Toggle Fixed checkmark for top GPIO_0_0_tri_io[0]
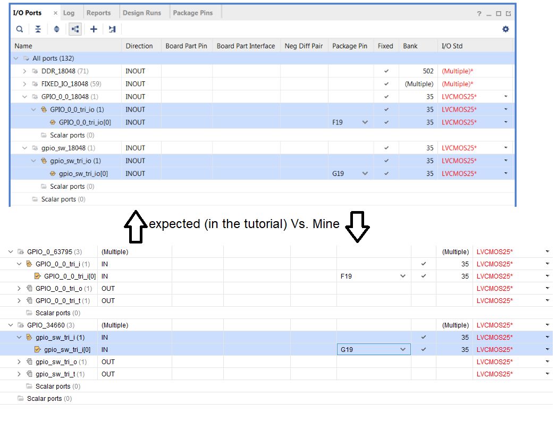The width and height of the screenshot is (556, 437). pyautogui.click(x=386, y=122)
